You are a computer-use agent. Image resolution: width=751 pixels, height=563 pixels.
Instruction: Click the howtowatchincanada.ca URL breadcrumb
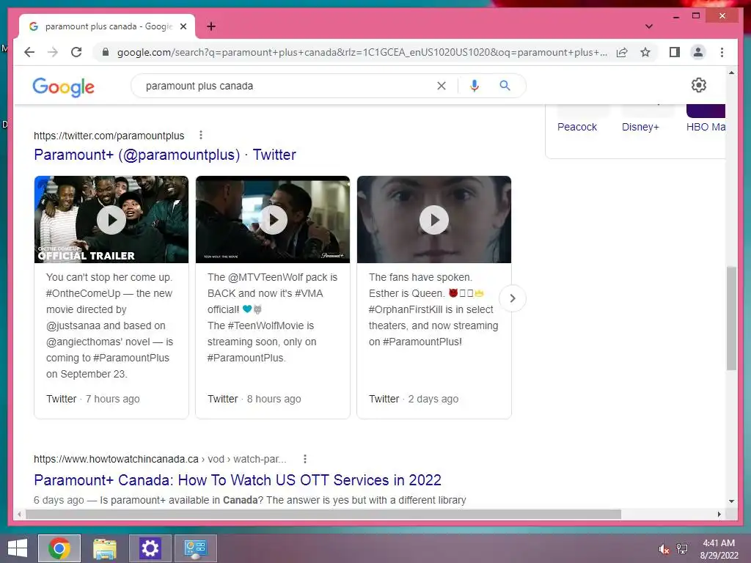[x=160, y=459]
